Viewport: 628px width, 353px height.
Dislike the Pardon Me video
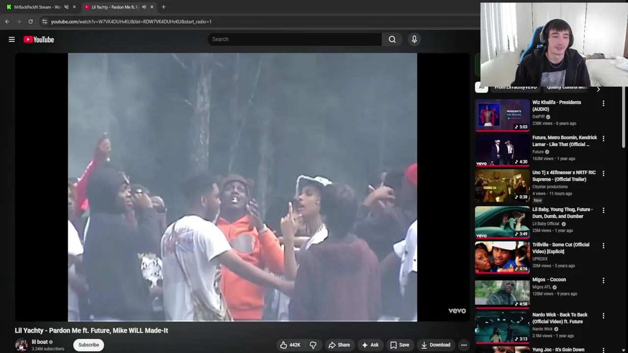pyautogui.click(x=313, y=345)
